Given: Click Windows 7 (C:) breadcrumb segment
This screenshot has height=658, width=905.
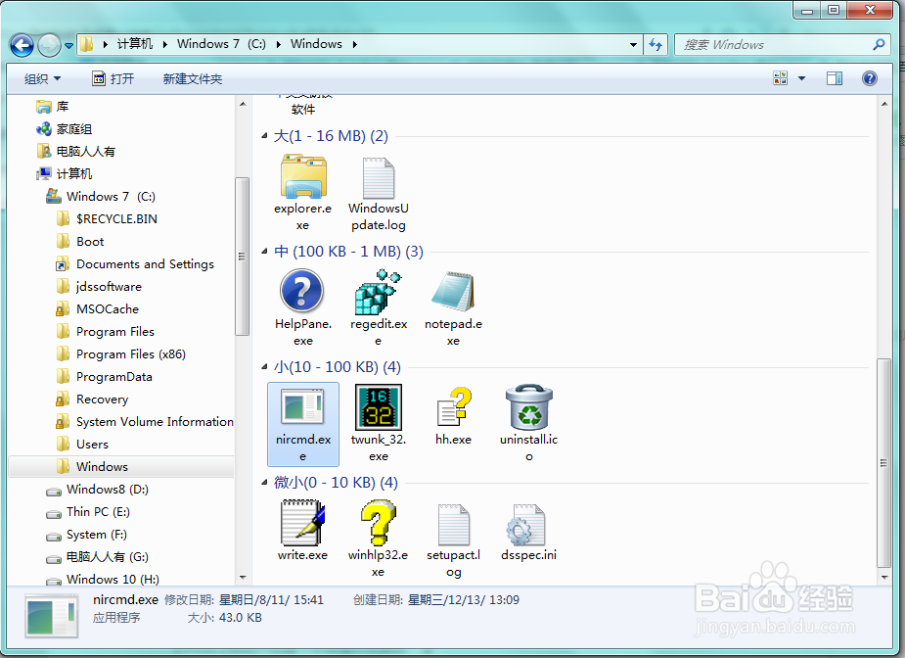Looking at the screenshot, I should [221, 44].
